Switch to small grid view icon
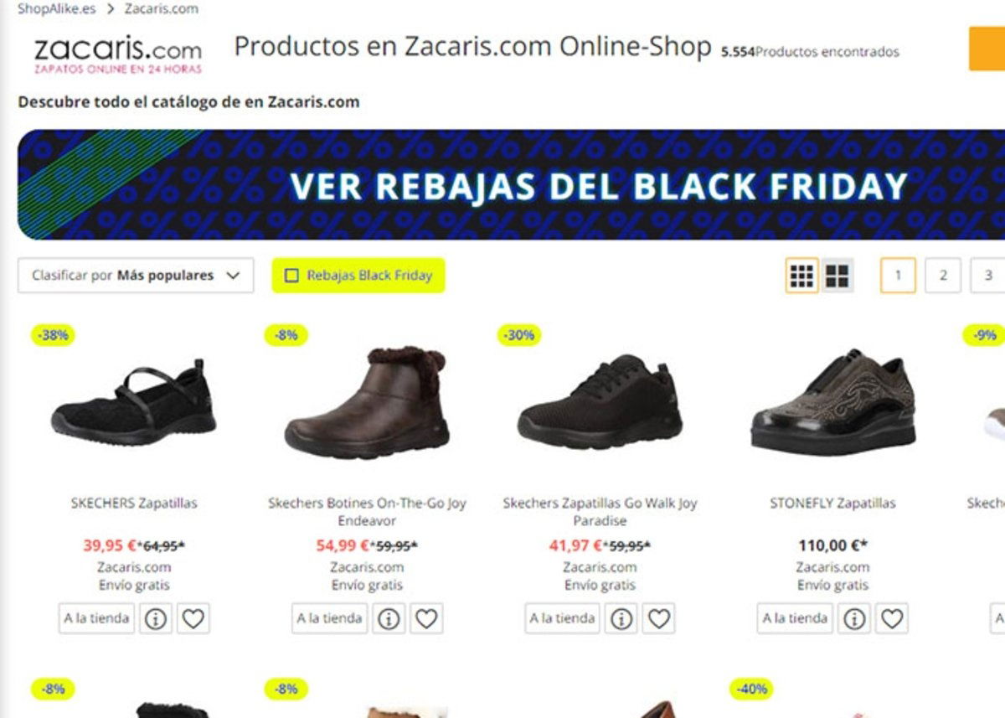Screen dimensions: 1005x718 802,275
